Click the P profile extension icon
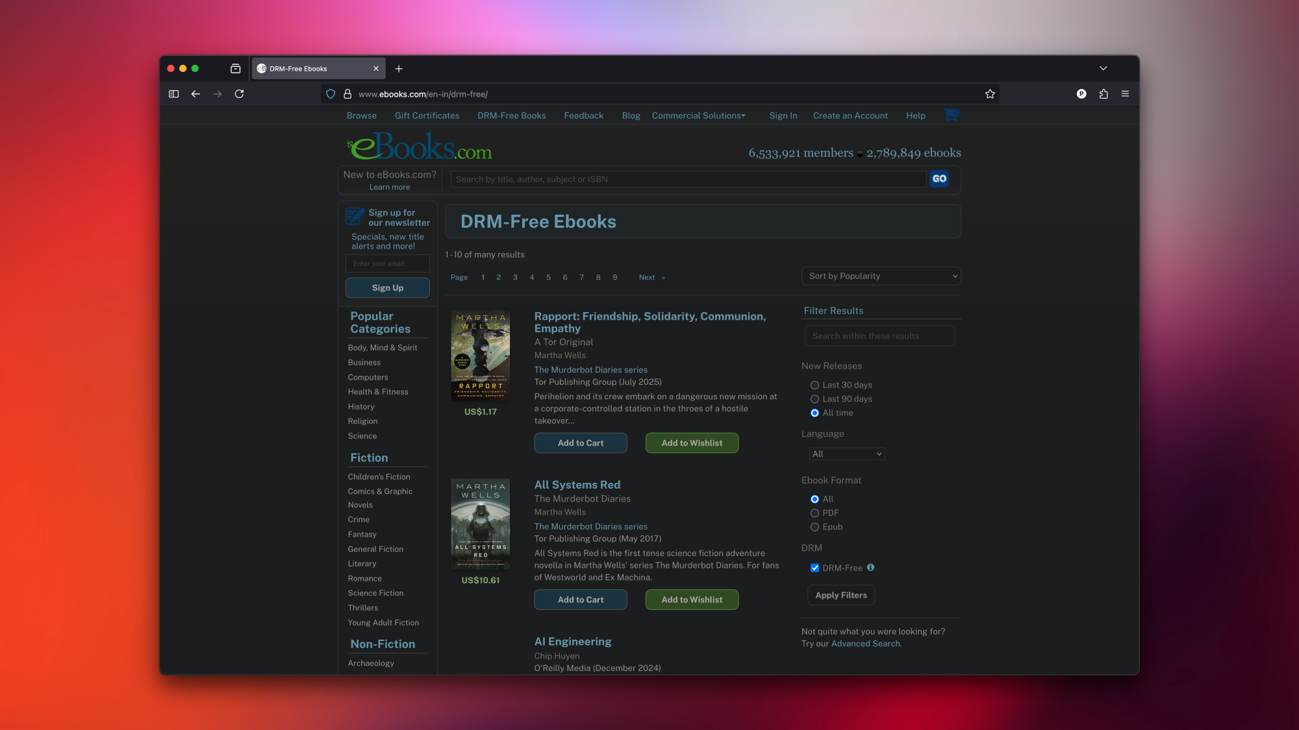Image resolution: width=1299 pixels, height=730 pixels. point(1081,94)
